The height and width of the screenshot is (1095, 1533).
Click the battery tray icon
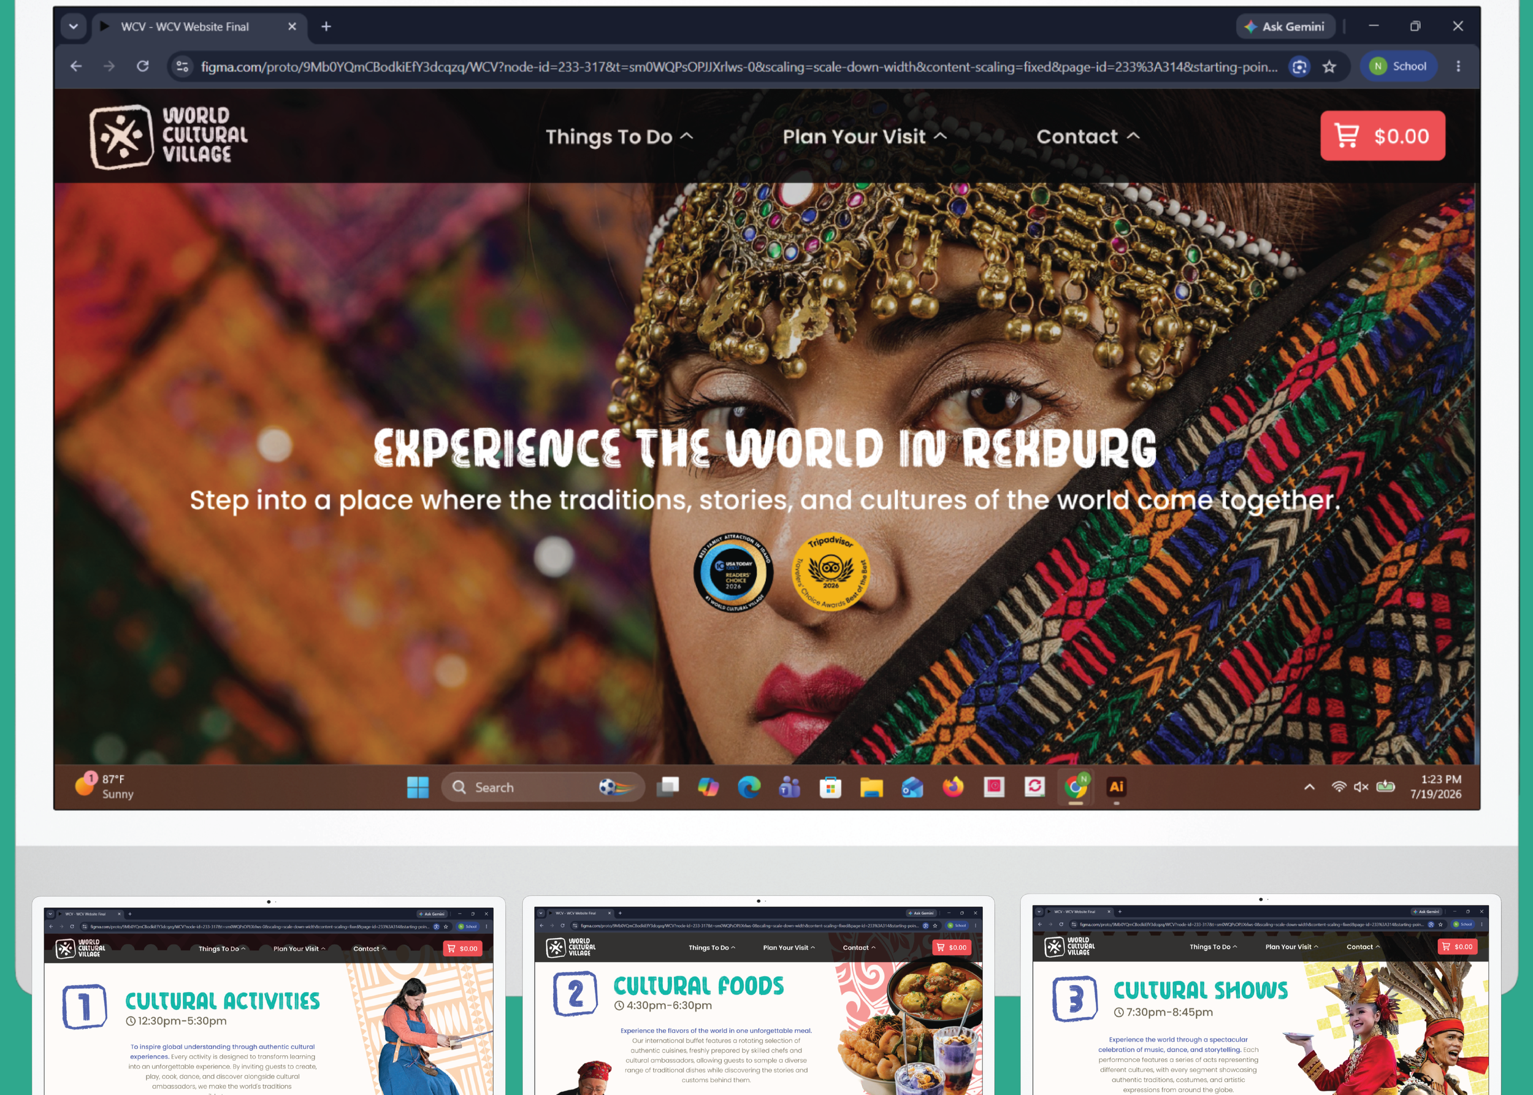click(1385, 787)
